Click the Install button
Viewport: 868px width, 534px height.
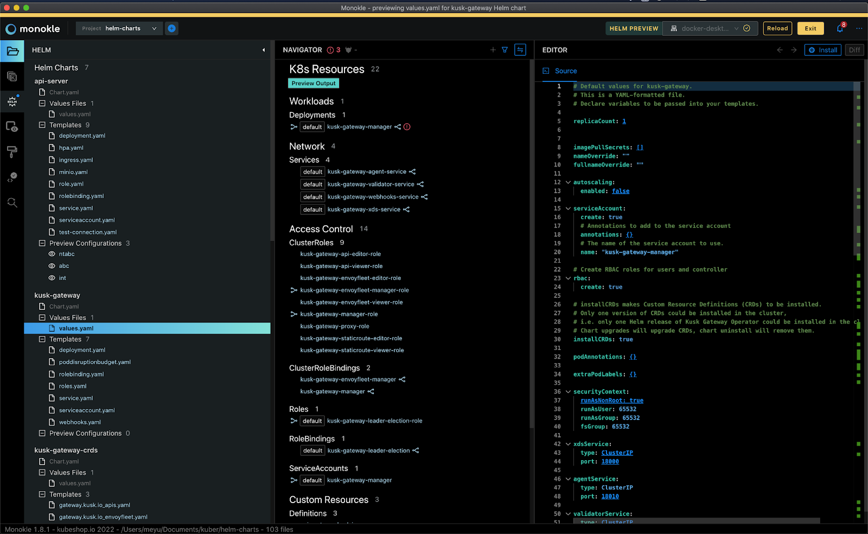click(823, 50)
